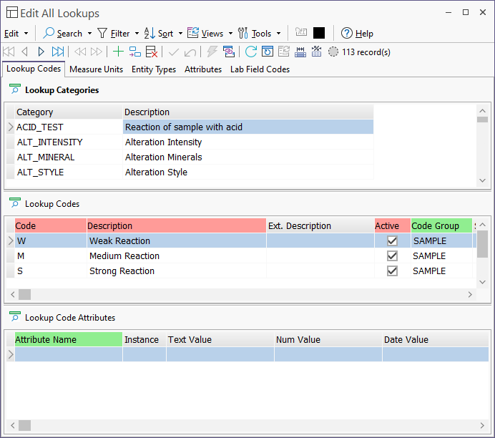Click the Views toolbar button
The image size is (495, 438).
click(x=205, y=33)
